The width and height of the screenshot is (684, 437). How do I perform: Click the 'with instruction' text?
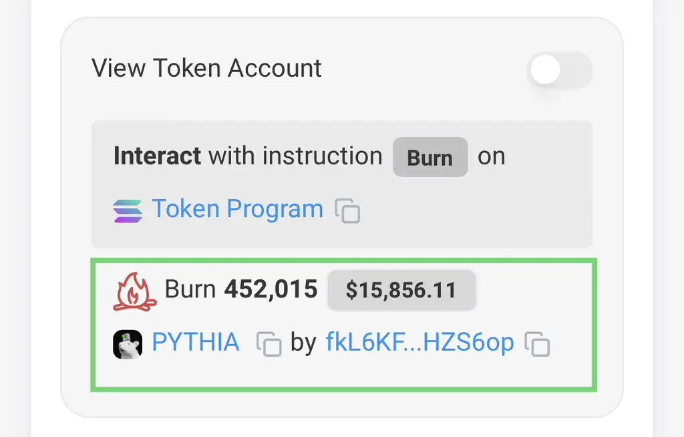coord(296,156)
